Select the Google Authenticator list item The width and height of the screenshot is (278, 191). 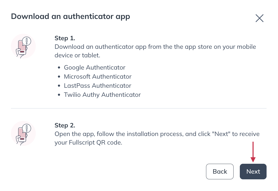pyautogui.click(x=95, y=67)
